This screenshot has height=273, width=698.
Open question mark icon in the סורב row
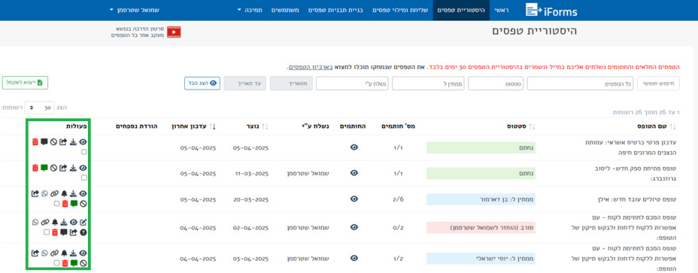tap(83, 232)
